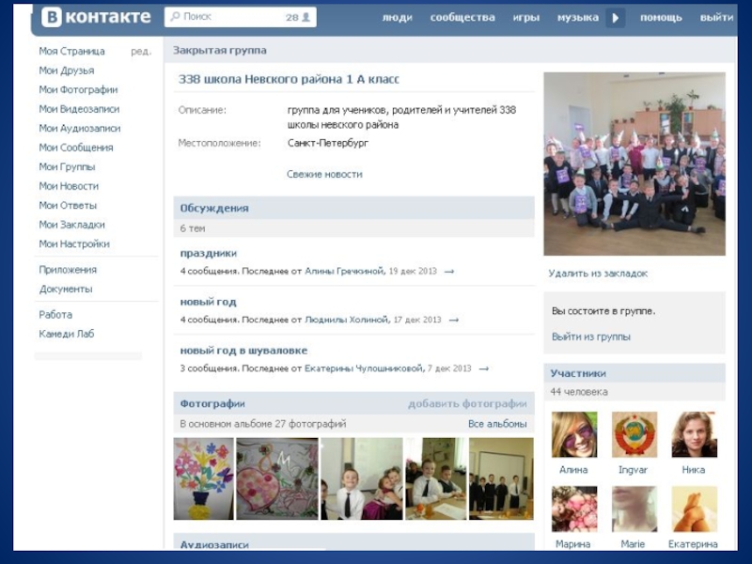The height and width of the screenshot is (564, 752).
Task: Click the search magnifier icon
Action: 174,17
